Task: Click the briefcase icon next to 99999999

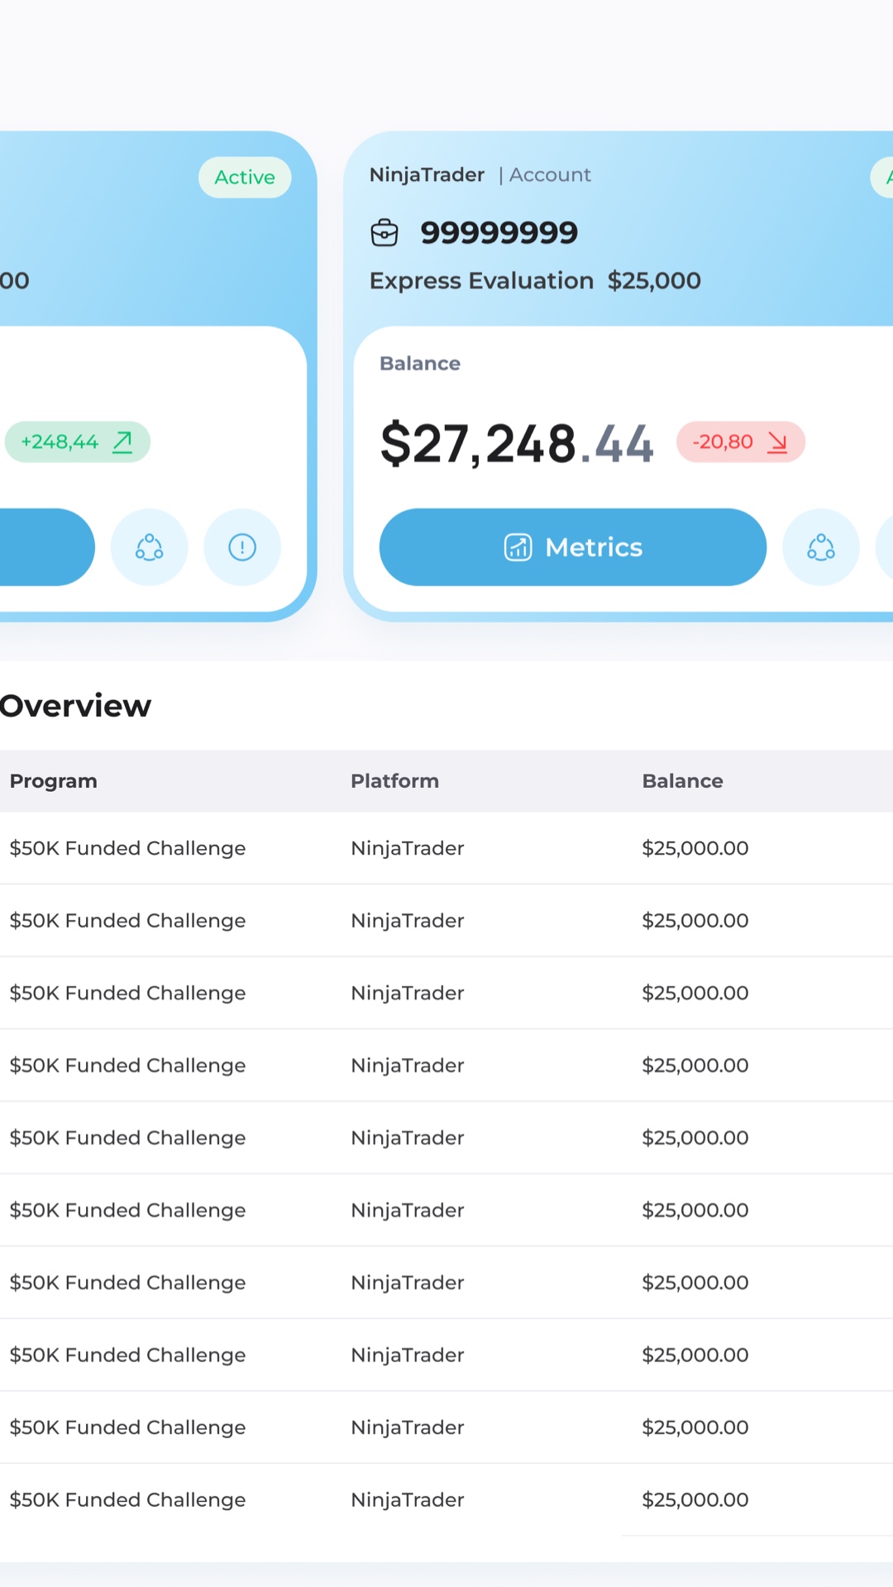Action: [x=384, y=233]
